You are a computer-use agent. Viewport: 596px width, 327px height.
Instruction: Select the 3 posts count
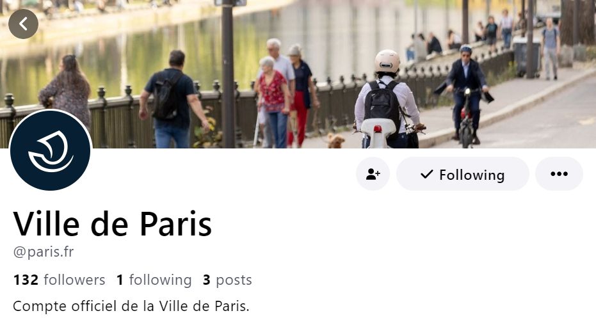tap(227, 280)
